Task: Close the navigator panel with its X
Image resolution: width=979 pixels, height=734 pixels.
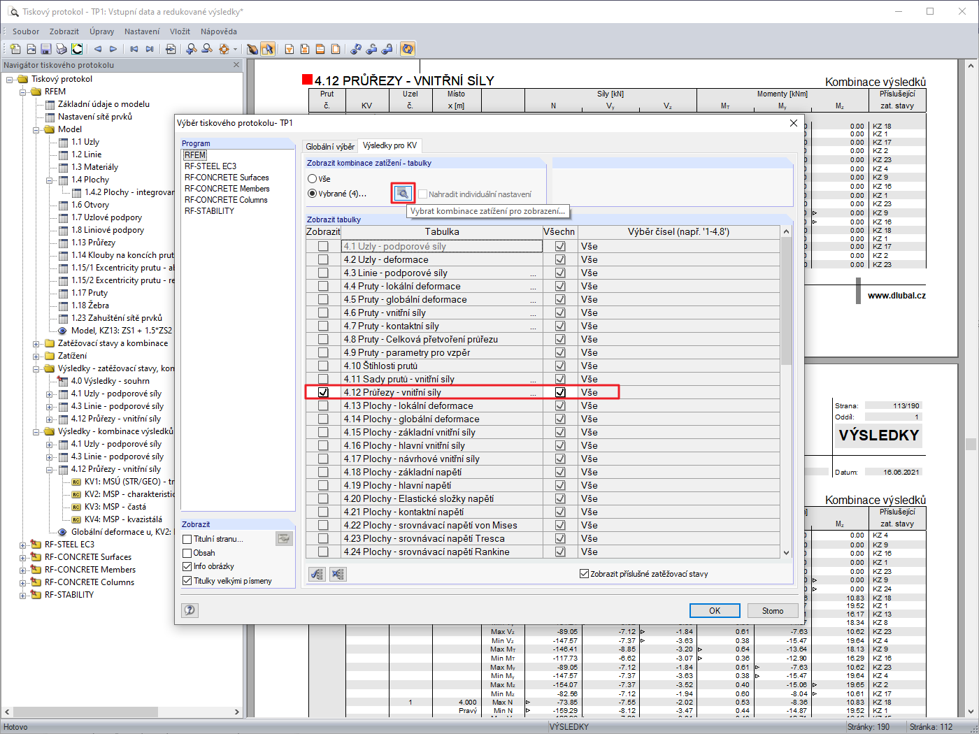Action: tap(236, 65)
